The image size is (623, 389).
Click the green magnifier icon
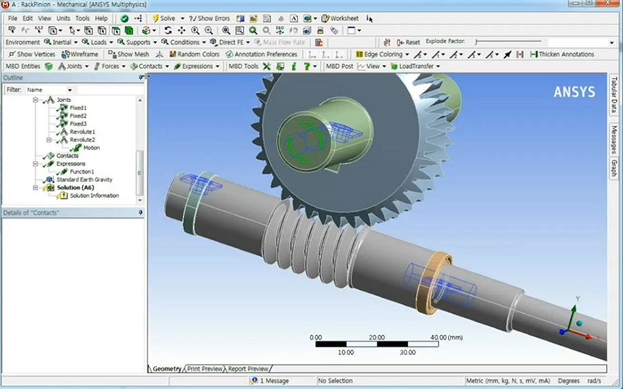(253, 30)
